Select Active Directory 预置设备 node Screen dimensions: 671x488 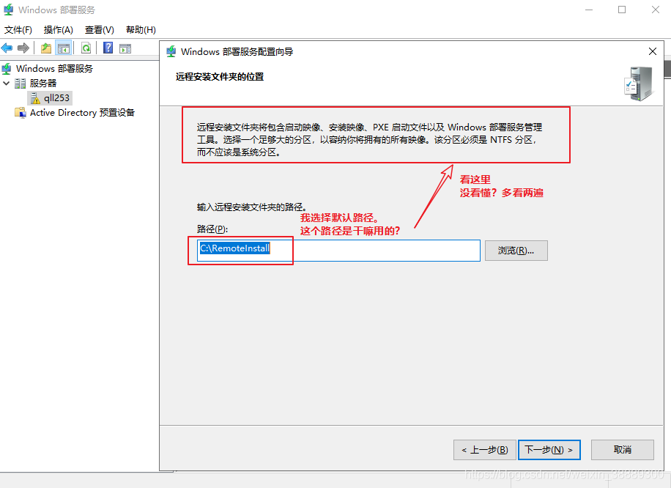pyautogui.click(x=82, y=113)
